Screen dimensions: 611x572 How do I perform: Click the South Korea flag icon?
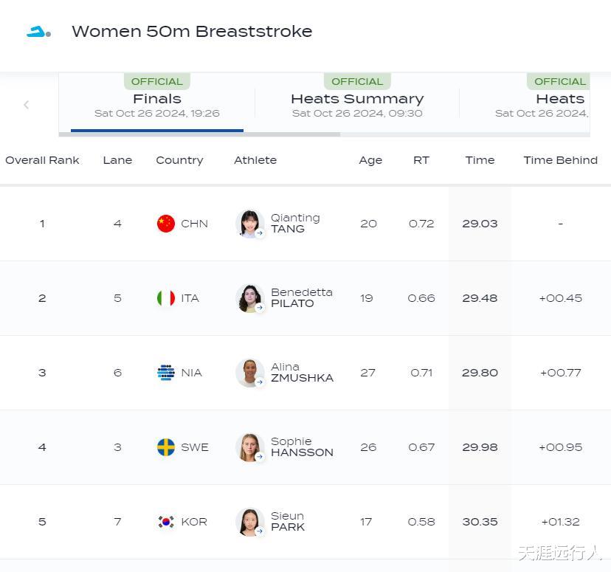tap(166, 522)
